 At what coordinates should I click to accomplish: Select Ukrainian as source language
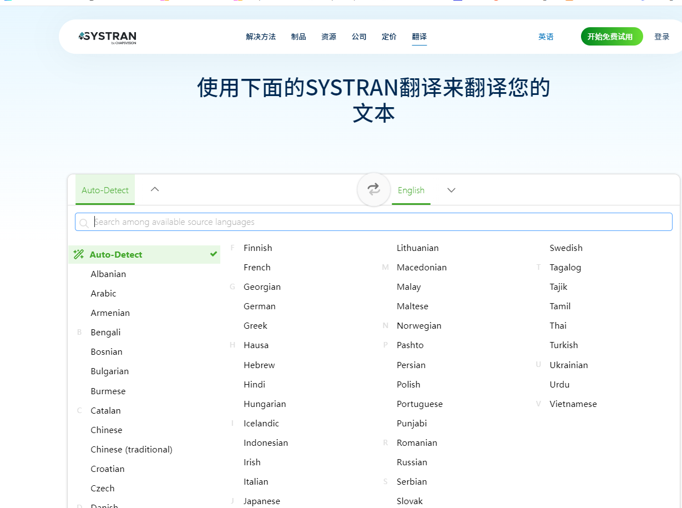569,365
